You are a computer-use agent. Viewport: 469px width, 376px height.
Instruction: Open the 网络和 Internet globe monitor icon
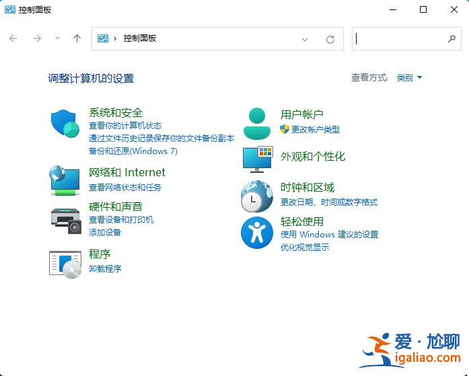click(x=65, y=180)
